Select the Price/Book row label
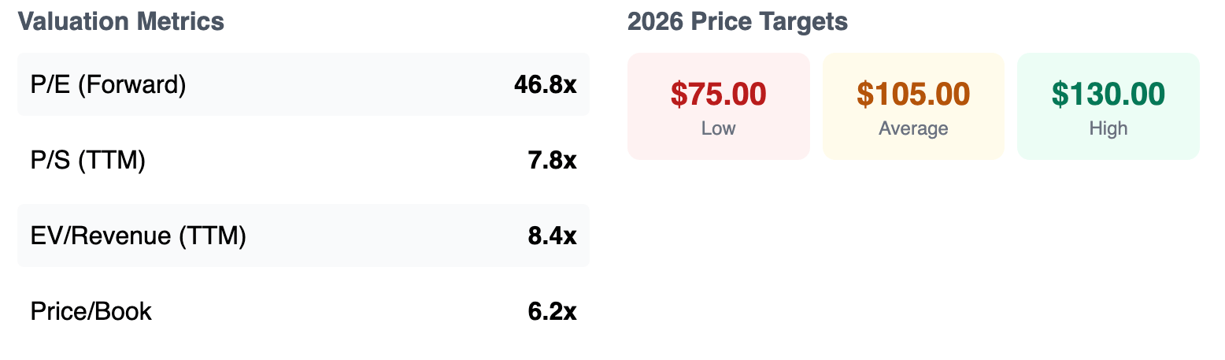 [91, 311]
